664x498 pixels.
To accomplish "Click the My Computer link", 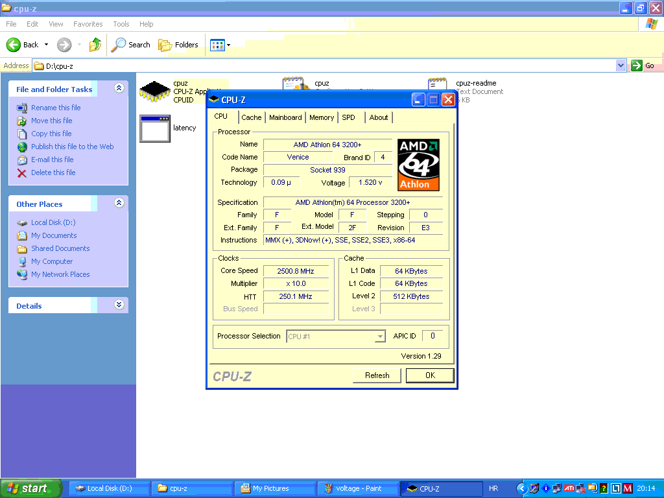I will [x=52, y=261].
